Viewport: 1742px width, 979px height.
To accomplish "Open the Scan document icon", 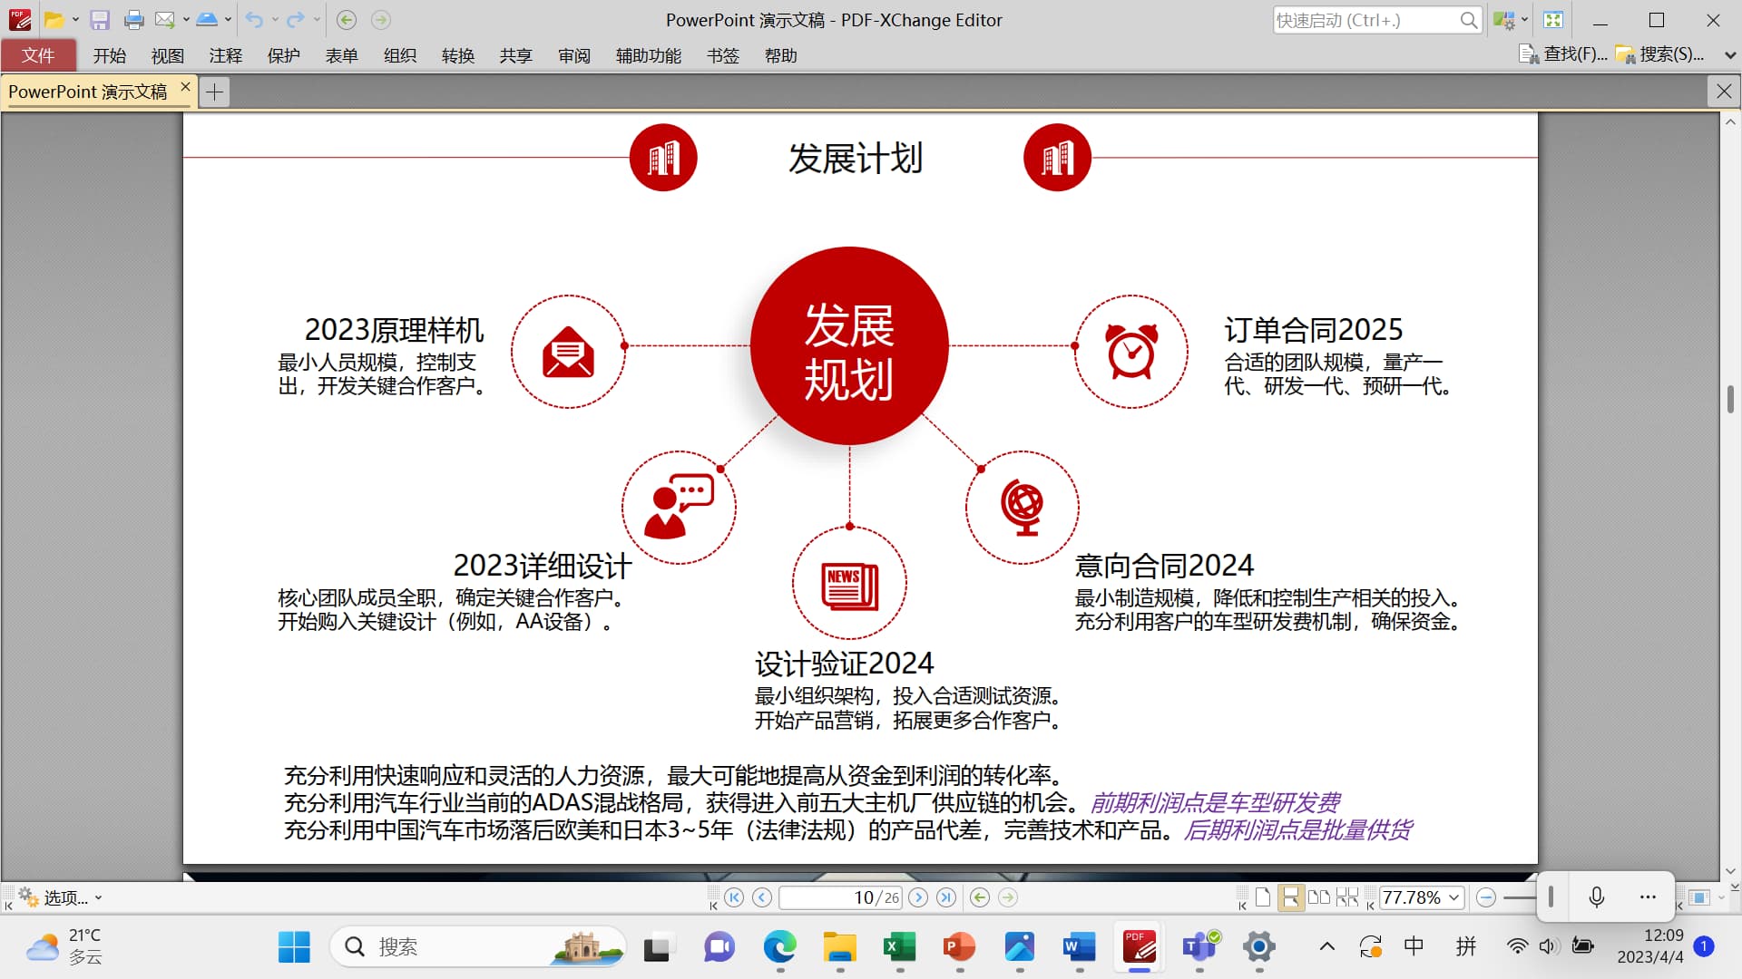I will [207, 20].
